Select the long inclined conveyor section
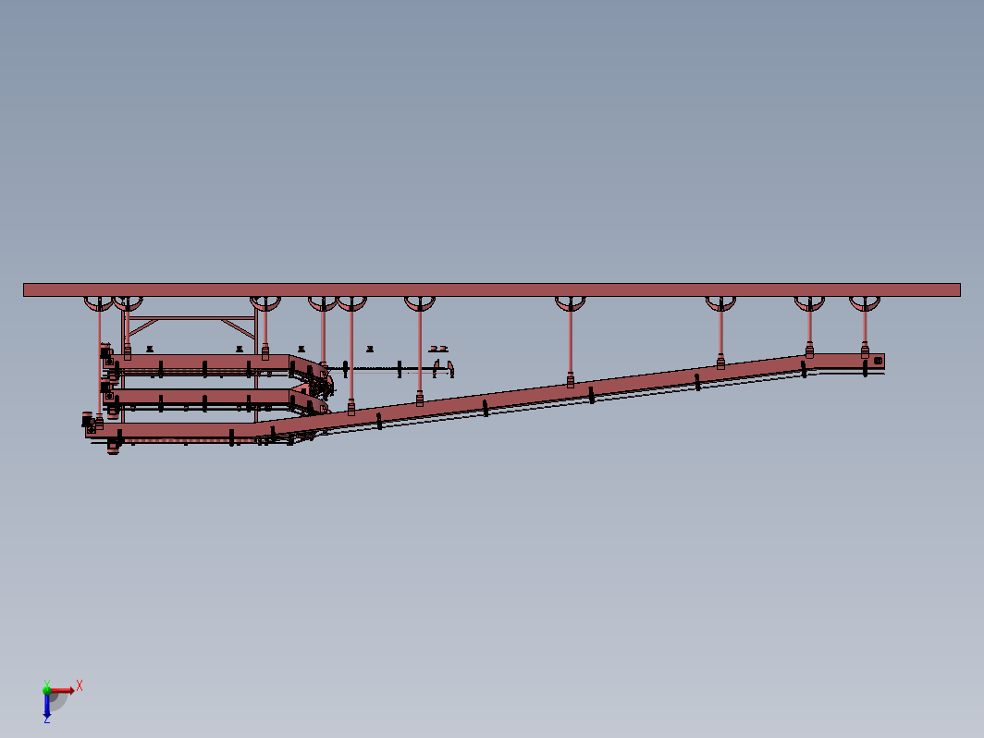This screenshot has height=738, width=984. (x=534, y=393)
